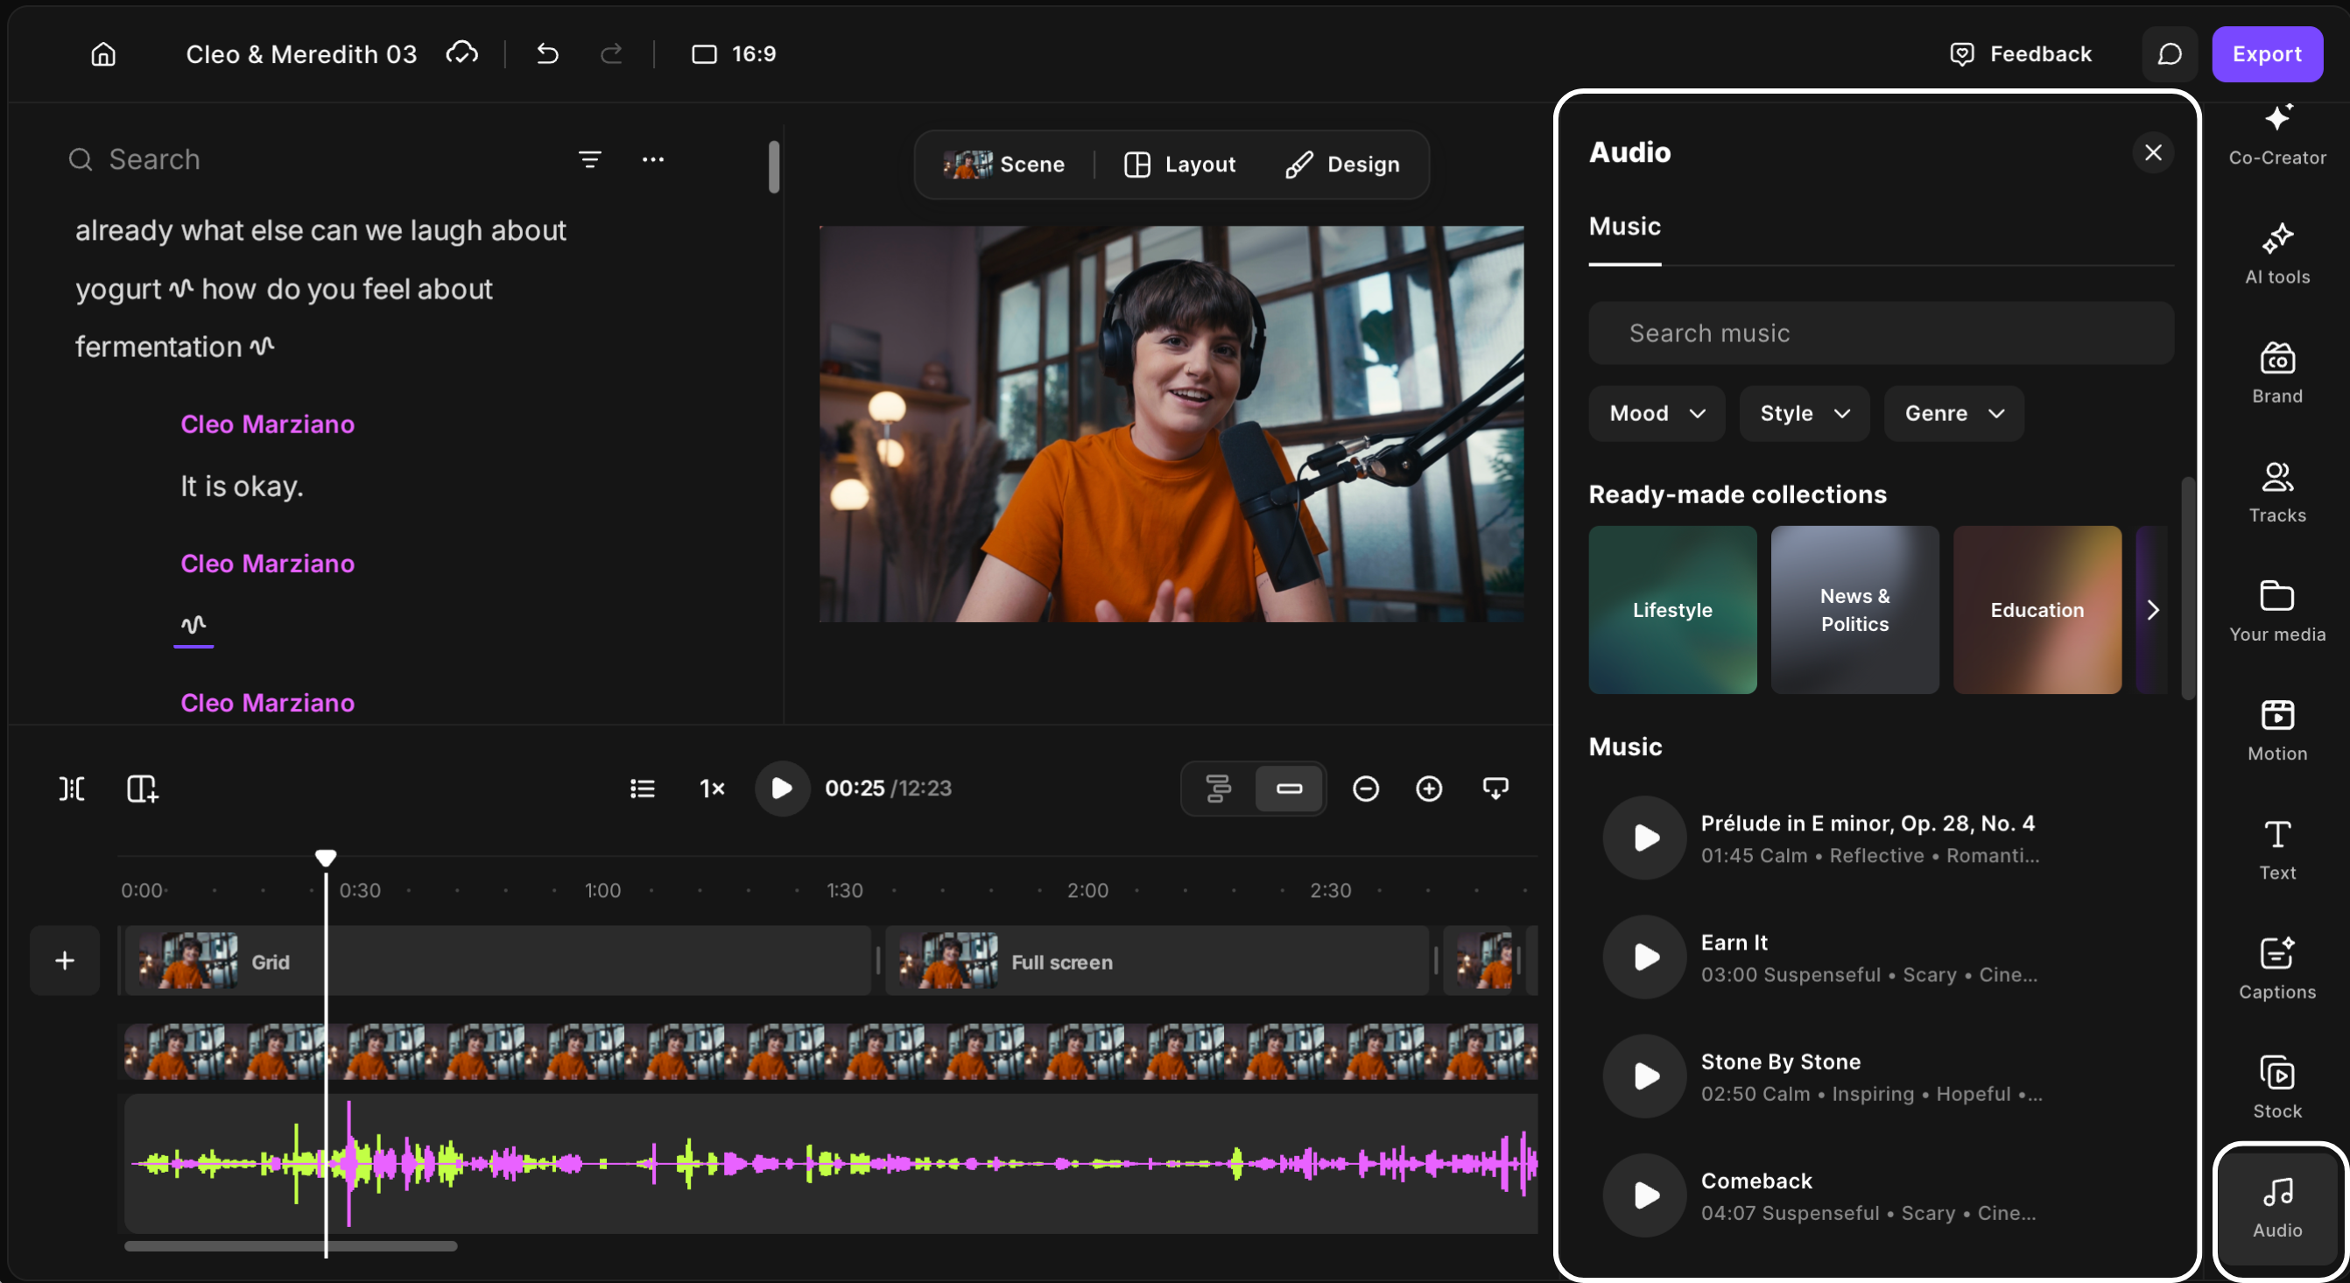Open the comments speech bubble
This screenshot has width=2350, height=1283.
pos(2170,53)
